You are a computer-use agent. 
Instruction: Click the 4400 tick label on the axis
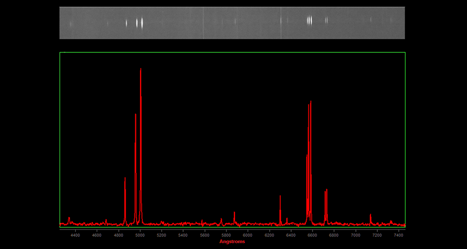click(75, 235)
